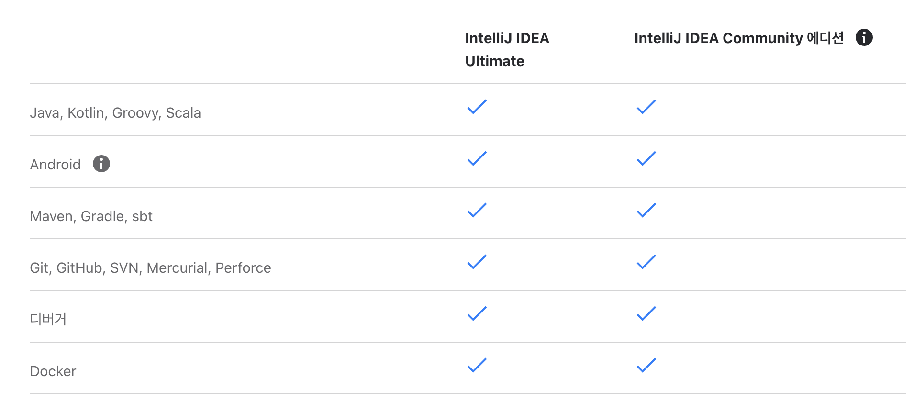Click the Java, Kotlin, Groovy, Scala label
Screen dimensions: 914x401
(115, 113)
